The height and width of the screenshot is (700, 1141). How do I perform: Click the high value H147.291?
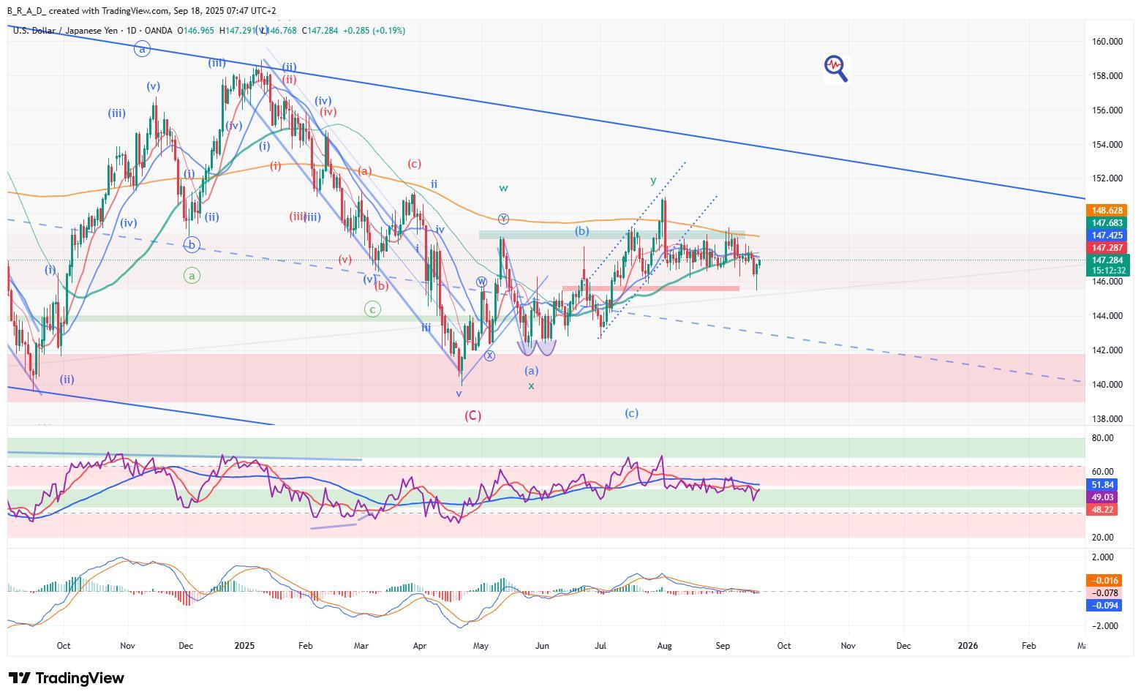pyautogui.click(x=237, y=31)
